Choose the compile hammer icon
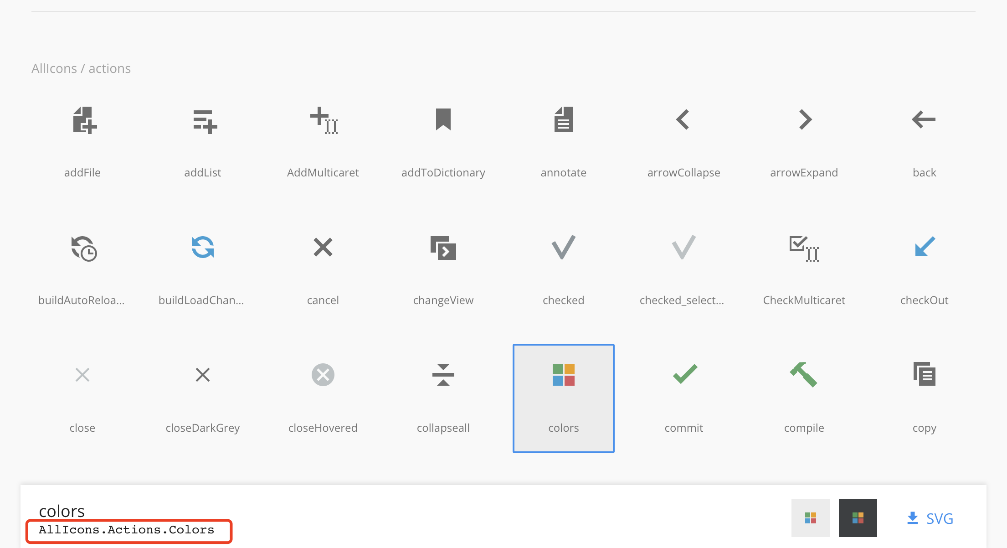Viewport: 1007px width, 548px height. pyautogui.click(x=803, y=375)
